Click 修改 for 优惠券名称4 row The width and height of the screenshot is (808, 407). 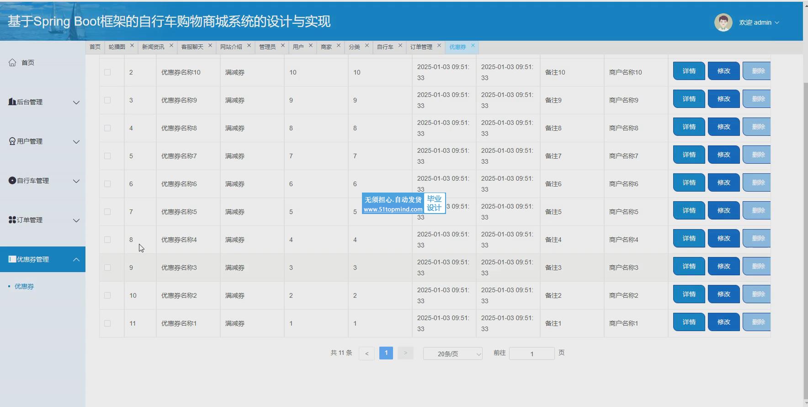[x=723, y=239]
